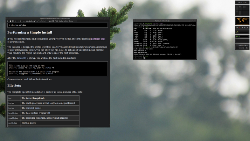
Task: Click the man79.tgz table cell
Action: [14, 123]
